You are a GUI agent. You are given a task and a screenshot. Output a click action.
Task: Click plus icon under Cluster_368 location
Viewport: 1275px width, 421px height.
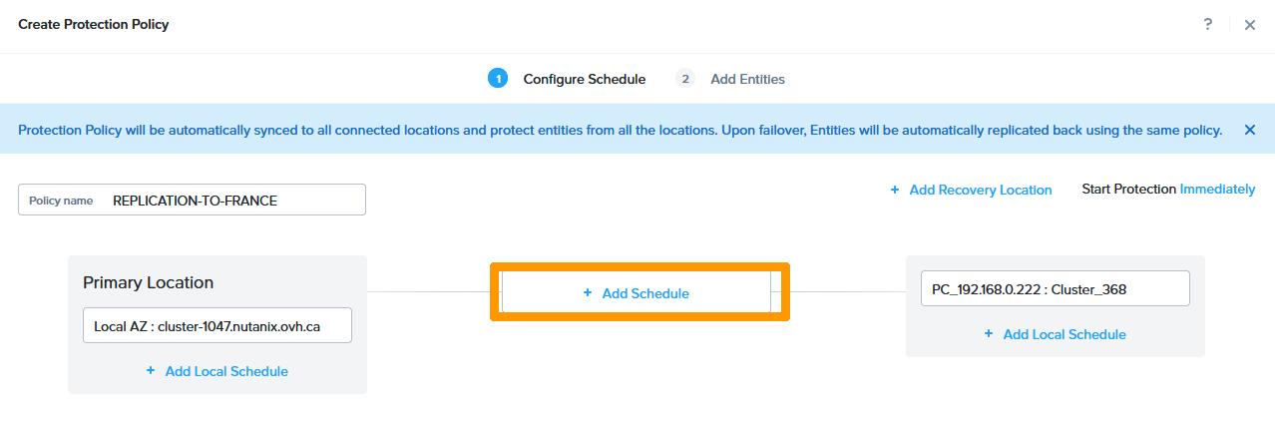click(x=989, y=333)
